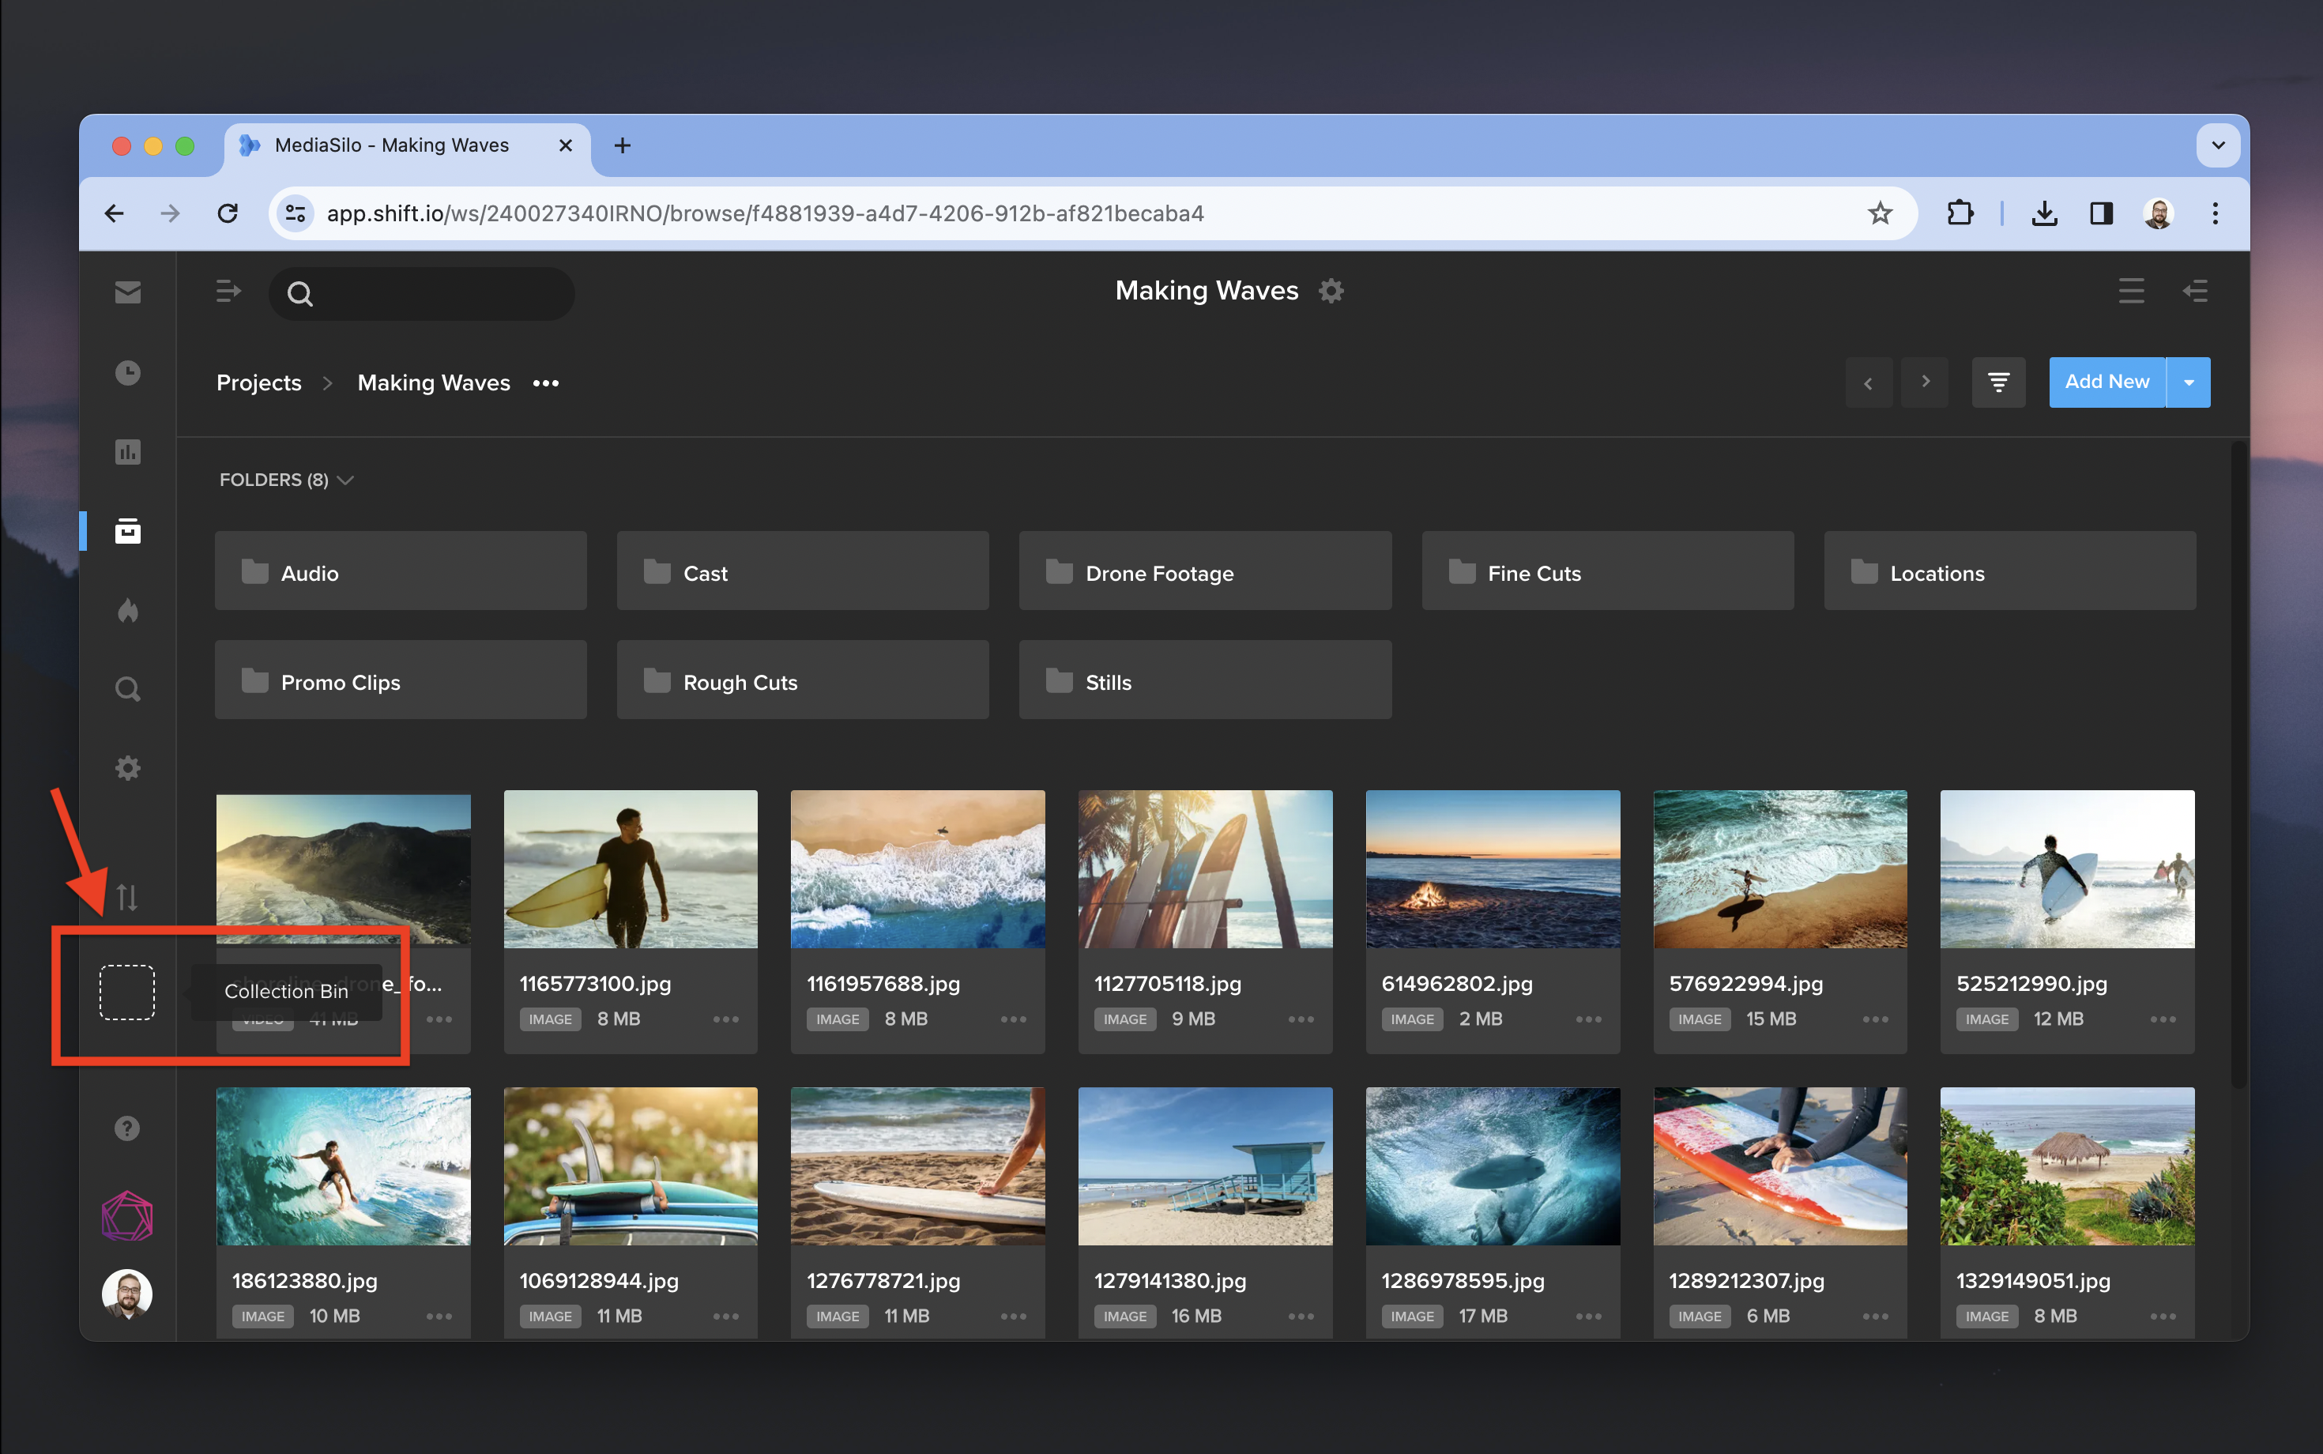This screenshot has width=2323, height=1454.
Task: Open options menu for 1165773100.jpg
Action: (726, 1019)
